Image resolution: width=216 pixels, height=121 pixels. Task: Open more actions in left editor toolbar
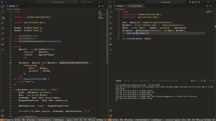pyautogui.click(x=106, y=6)
